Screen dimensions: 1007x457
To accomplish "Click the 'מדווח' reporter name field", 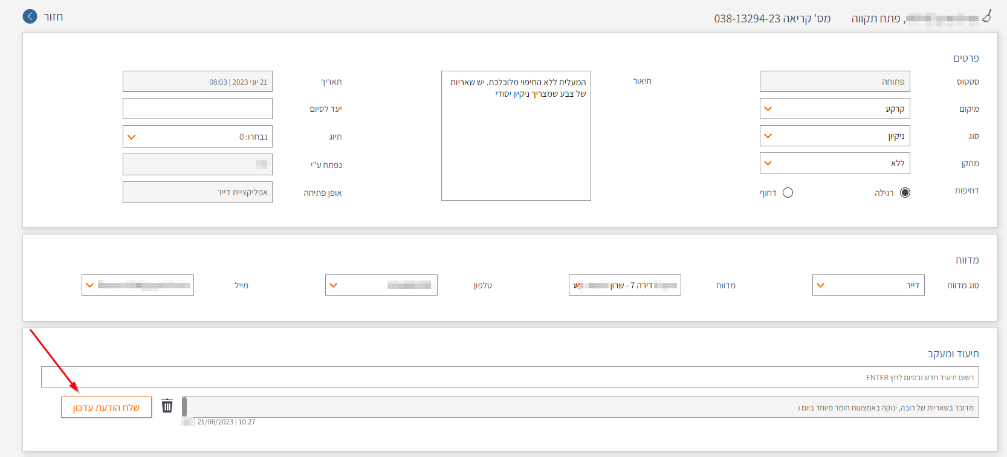I will pyautogui.click(x=624, y=285).
